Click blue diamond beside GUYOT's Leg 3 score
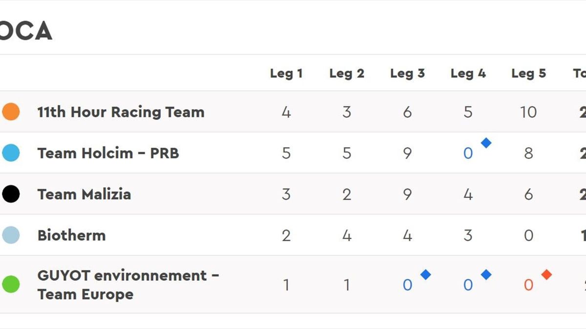 tap(425, 274)
